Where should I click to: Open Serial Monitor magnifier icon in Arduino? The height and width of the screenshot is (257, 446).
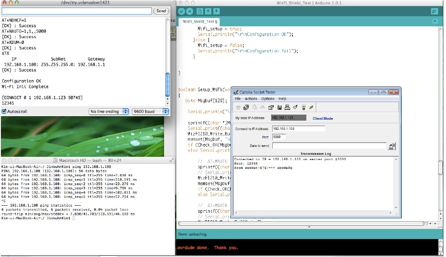point(434,11)
